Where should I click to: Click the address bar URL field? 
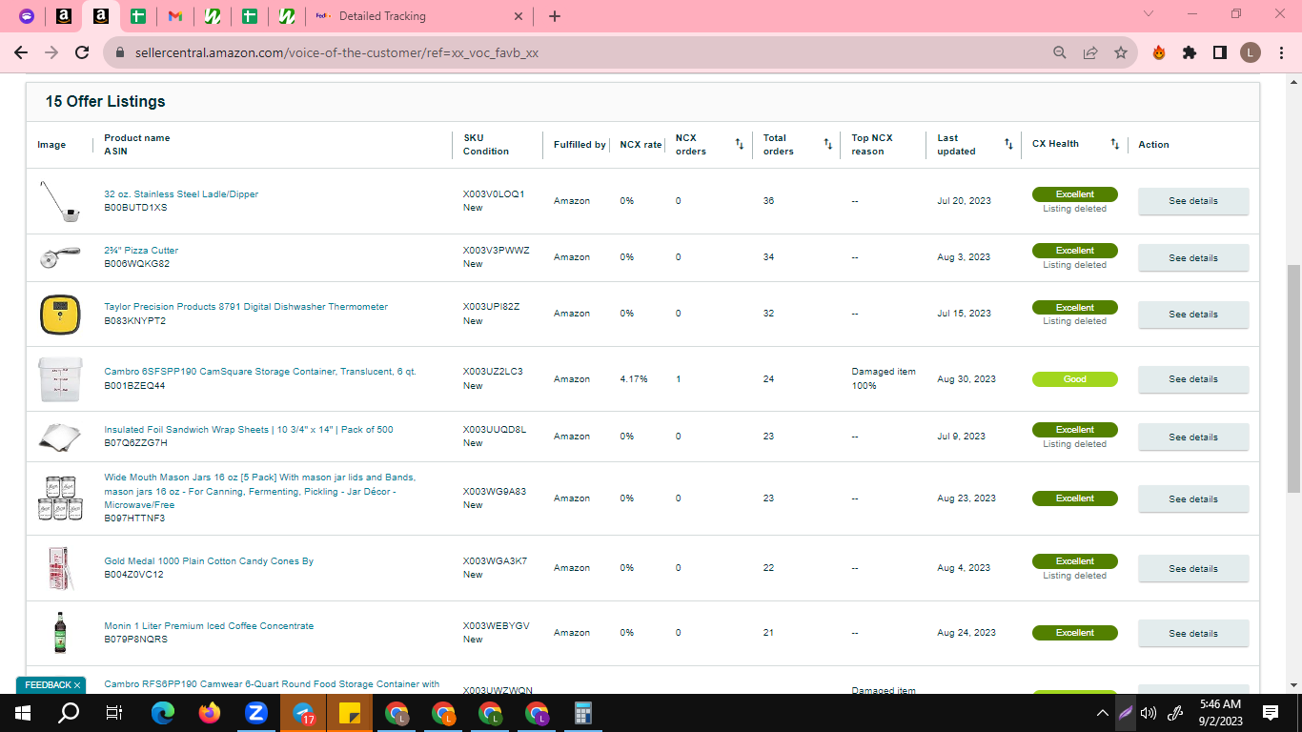coord(572,52)
